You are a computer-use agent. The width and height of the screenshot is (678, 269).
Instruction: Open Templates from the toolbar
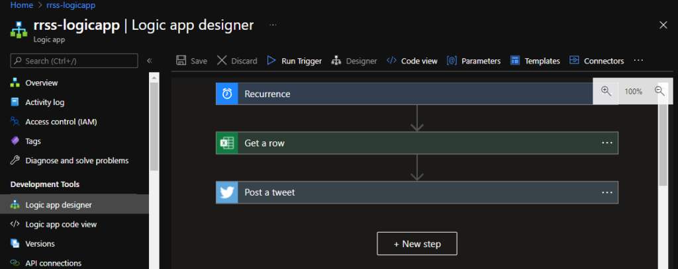coord(535,61)
